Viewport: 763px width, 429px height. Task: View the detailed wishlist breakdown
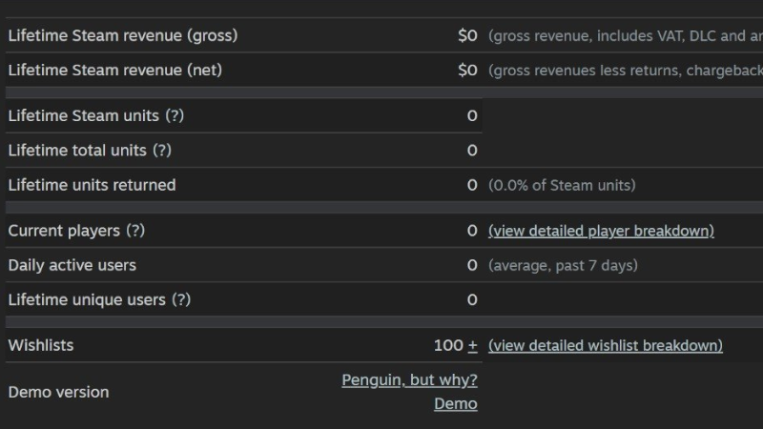coord(606,345)
